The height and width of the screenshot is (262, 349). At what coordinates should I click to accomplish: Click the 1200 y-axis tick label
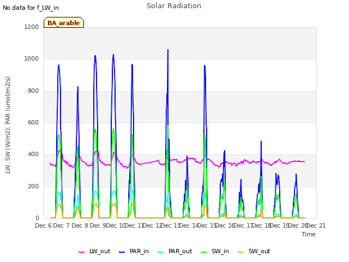32,27
